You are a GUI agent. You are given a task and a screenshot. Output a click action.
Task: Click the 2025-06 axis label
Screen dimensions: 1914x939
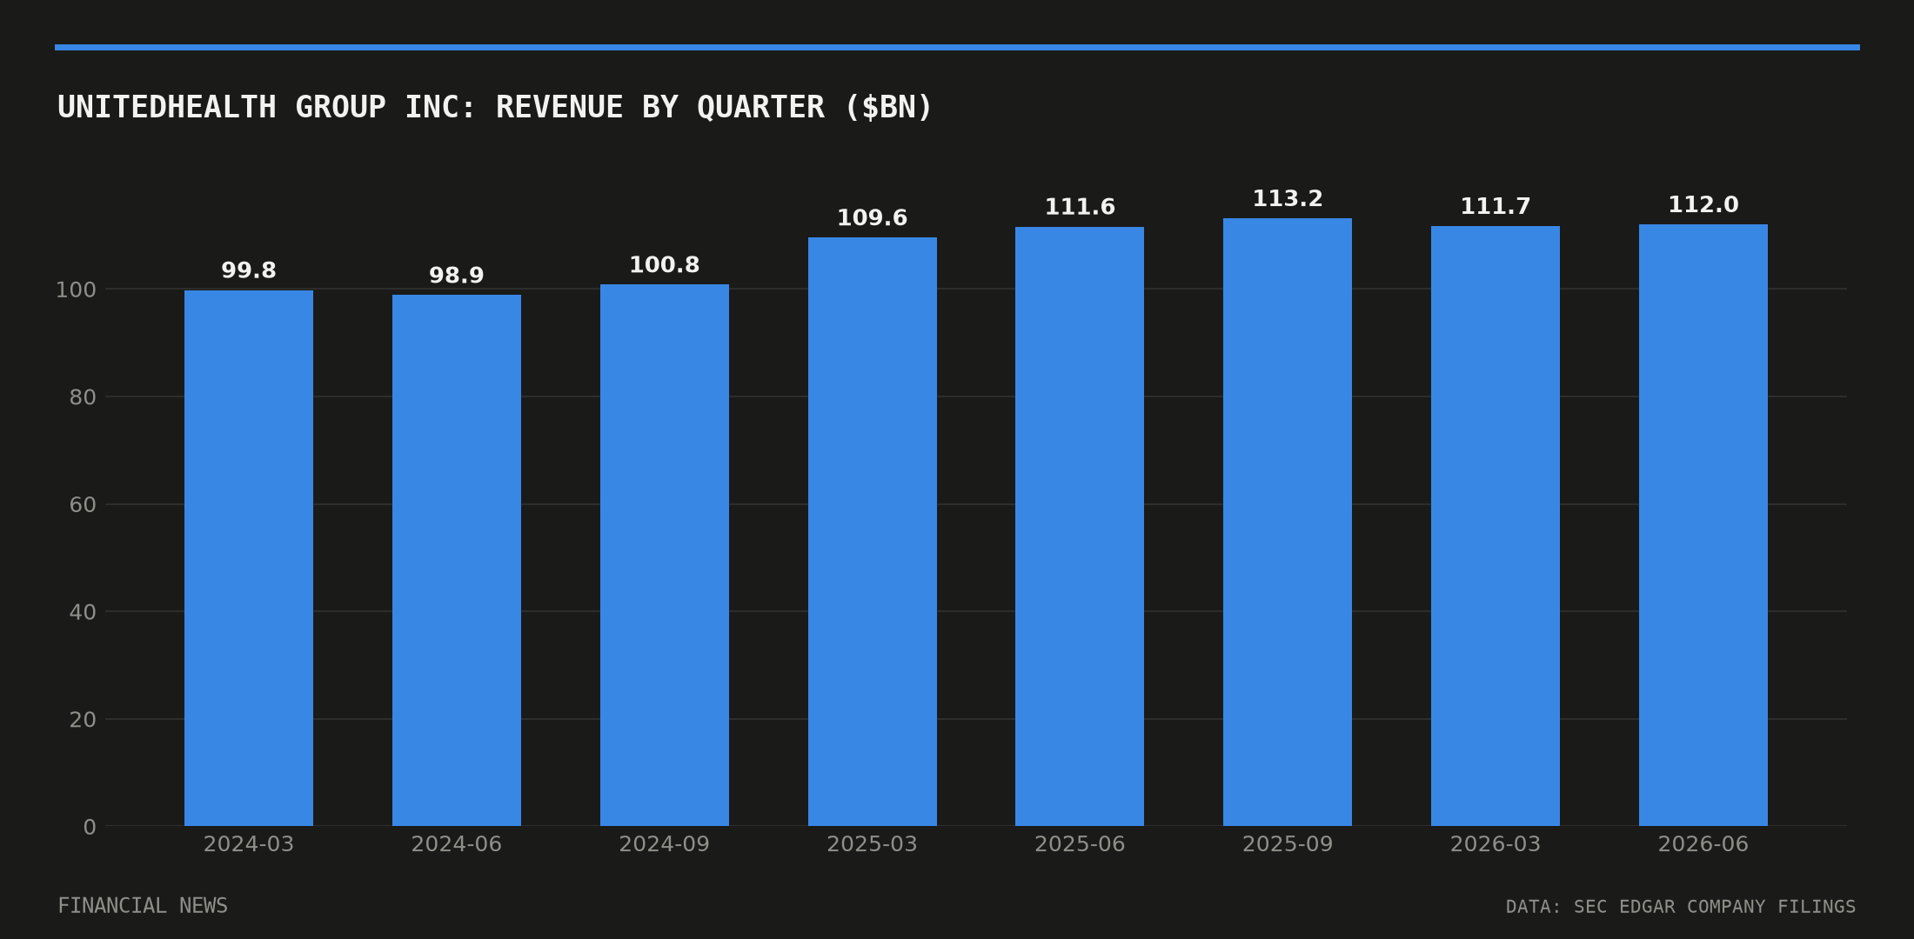(1080, 844)
